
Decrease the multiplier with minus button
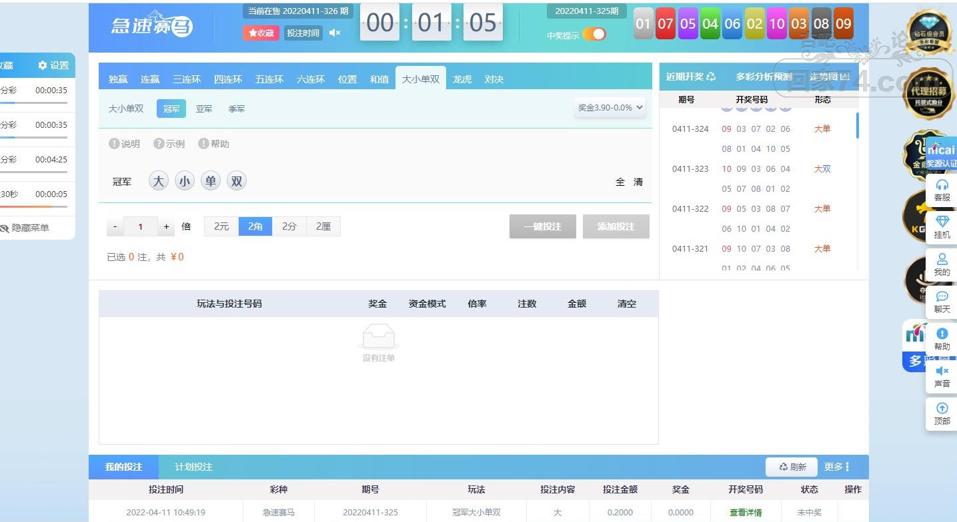[115, 226]
